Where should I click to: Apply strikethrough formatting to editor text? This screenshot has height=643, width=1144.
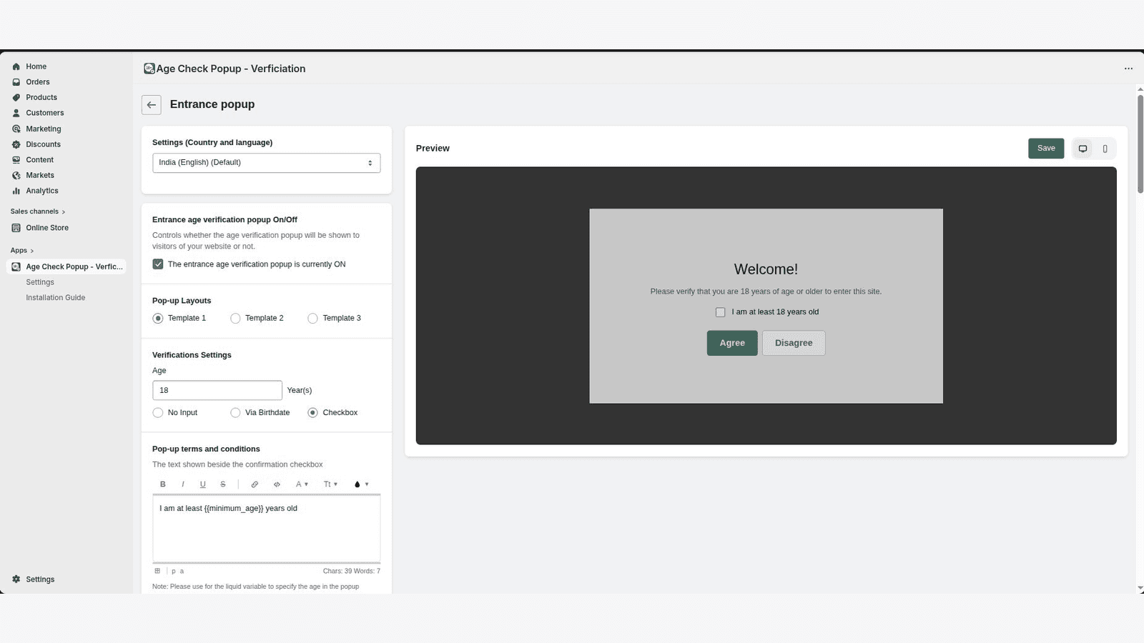222,484
